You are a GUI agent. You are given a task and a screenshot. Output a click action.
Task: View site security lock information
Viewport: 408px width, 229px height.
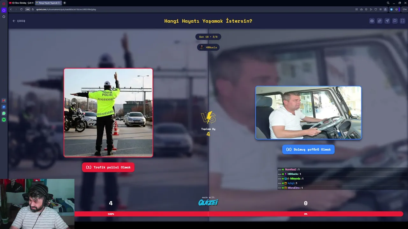(x=33, y=9)
